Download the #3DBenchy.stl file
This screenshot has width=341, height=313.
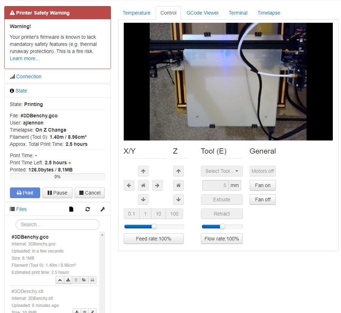pyautogui.click(x=76, y=311)
